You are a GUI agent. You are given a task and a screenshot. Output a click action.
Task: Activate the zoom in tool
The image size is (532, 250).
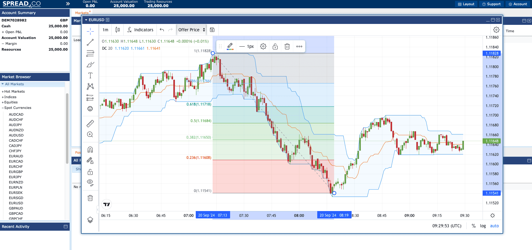click(90, 134)
